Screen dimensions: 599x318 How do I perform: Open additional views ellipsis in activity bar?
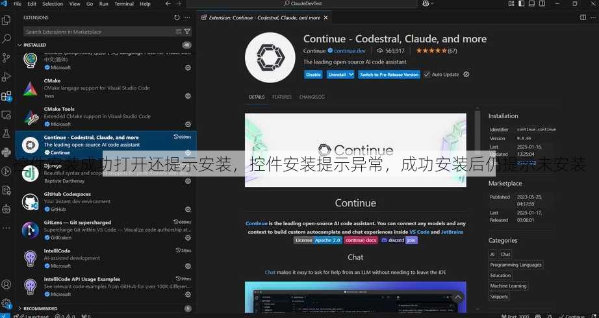tap(6, 228)
